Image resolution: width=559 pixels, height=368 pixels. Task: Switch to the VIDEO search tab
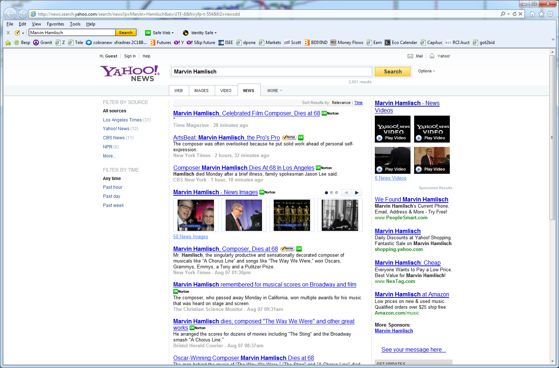226,91
